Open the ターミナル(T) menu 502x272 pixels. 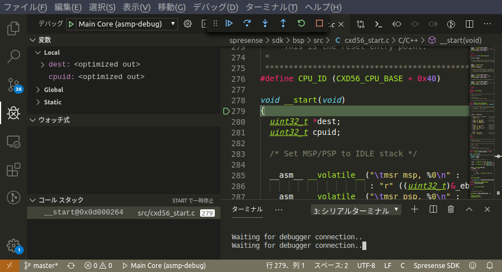tap(271, 7)
